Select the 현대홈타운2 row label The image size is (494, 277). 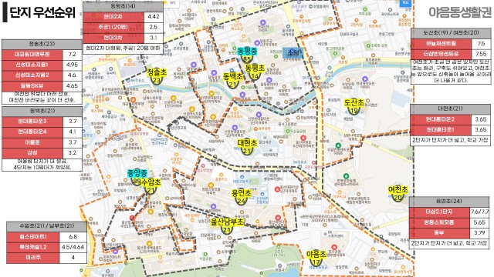[x=441, y=119]
